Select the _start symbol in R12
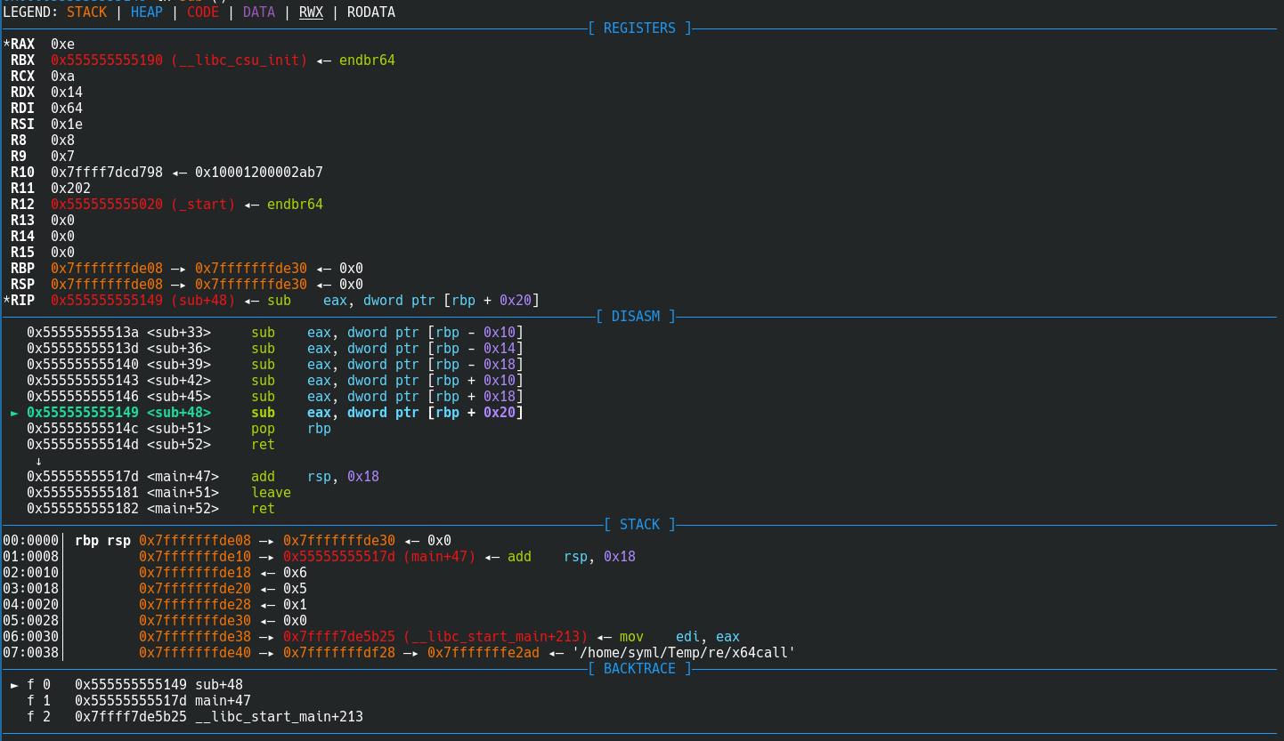 pos(203,205)
